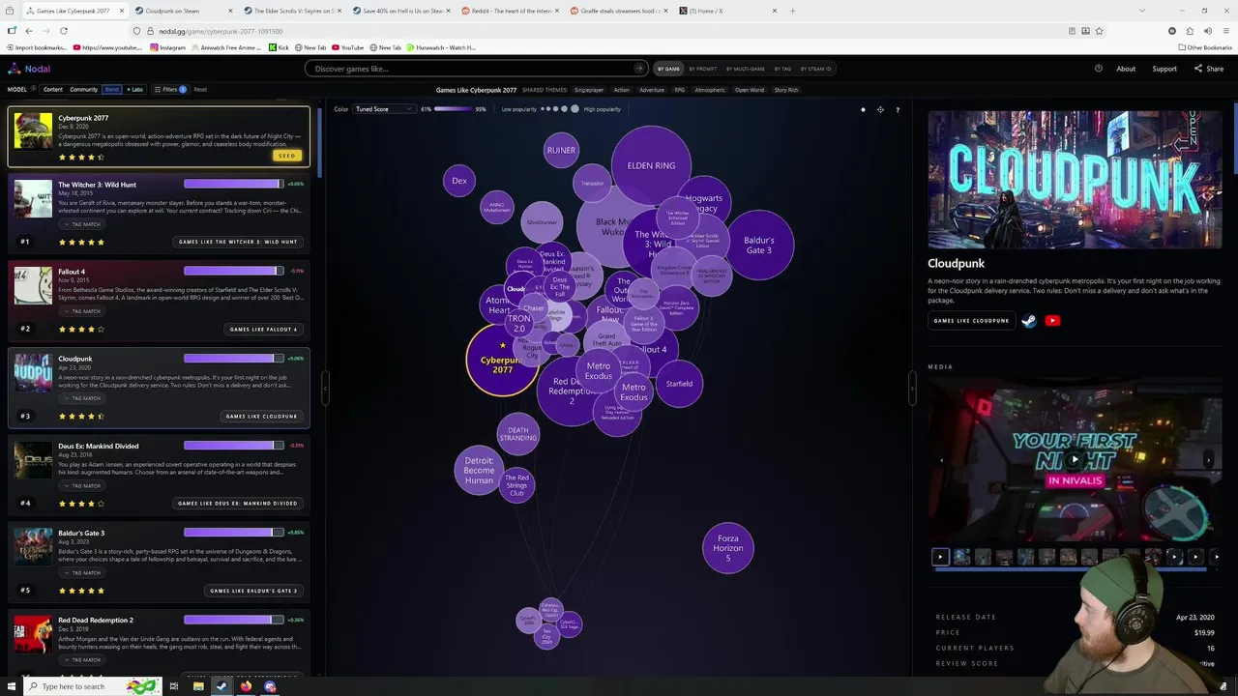Open the Share menu
The width and height of the screenshot is (1238, 696).
click(x=1209, y=69)
